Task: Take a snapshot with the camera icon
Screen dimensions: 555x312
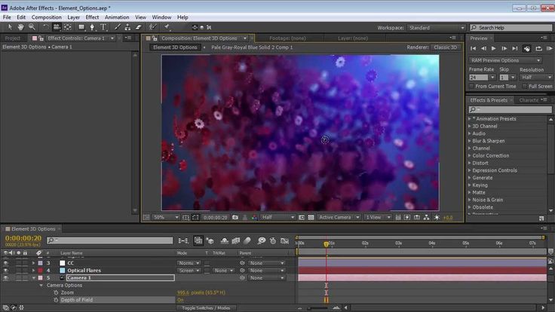Action: coord(235,217)
